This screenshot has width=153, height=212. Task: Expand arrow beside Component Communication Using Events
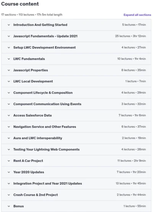[x=9, y=104]
